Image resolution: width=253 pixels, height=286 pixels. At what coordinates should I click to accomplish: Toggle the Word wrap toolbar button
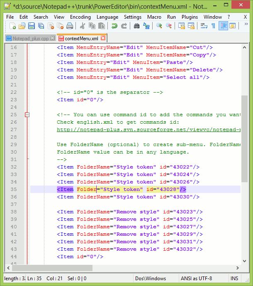(204, 26)
